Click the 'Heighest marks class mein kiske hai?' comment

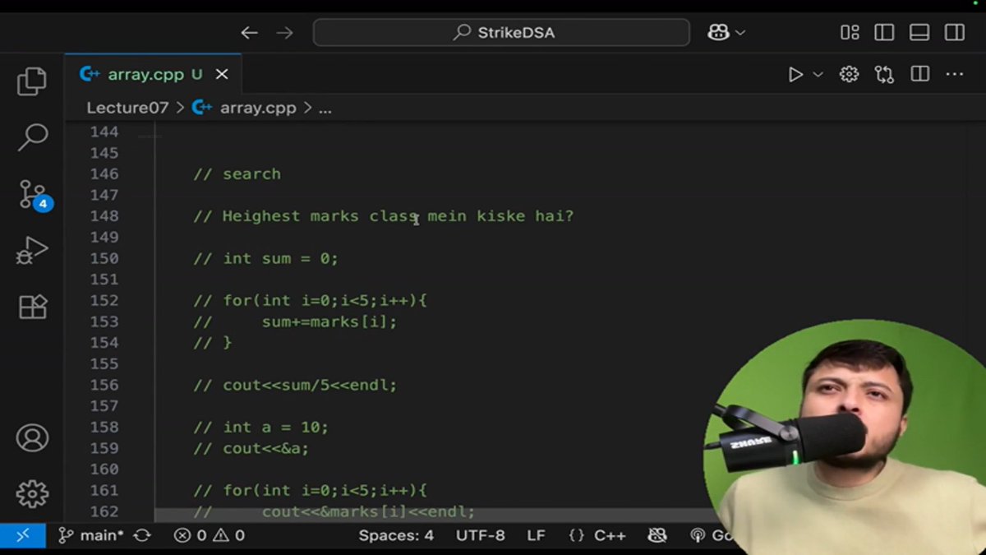click(x=398, y=216)
